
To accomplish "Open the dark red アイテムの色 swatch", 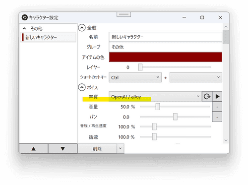I will 165,57.
